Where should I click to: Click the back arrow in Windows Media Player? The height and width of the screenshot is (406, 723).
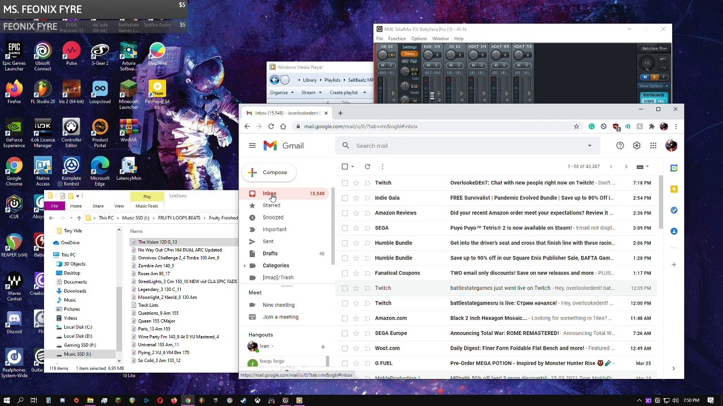tap(275, 80)
